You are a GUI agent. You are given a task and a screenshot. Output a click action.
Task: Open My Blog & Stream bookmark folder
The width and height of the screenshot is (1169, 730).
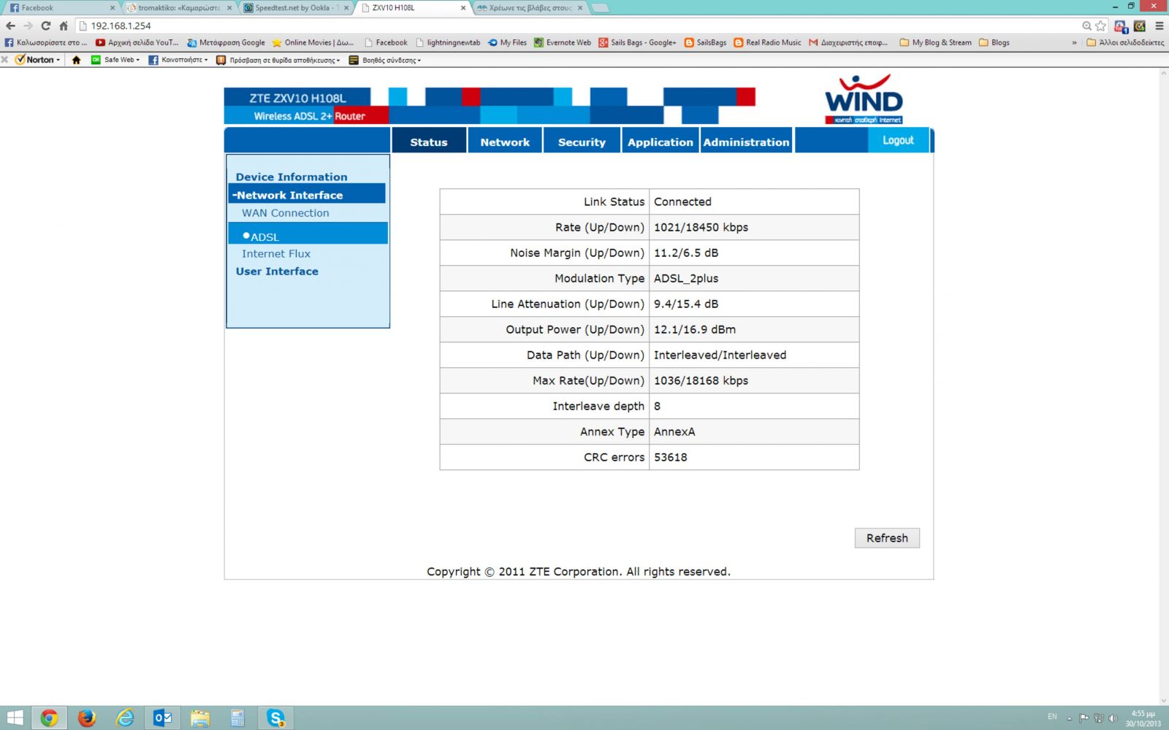[935, 42]
